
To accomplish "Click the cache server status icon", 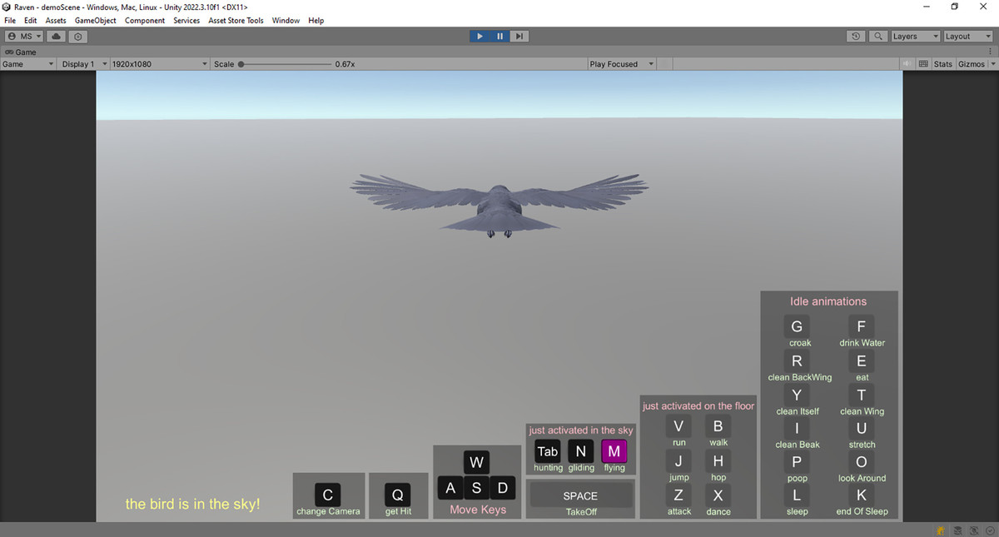I will tap(957, 530).
